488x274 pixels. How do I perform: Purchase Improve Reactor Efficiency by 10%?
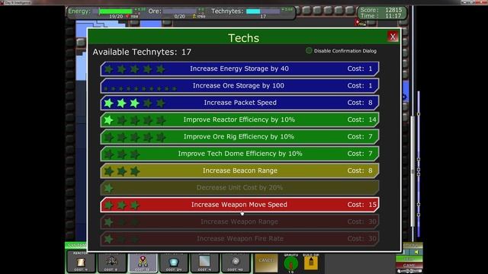pyautogui.click(x=239, y=119)
